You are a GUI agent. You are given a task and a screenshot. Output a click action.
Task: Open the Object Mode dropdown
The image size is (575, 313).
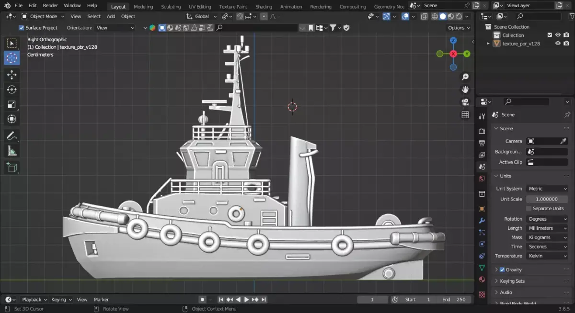point(44,16)
